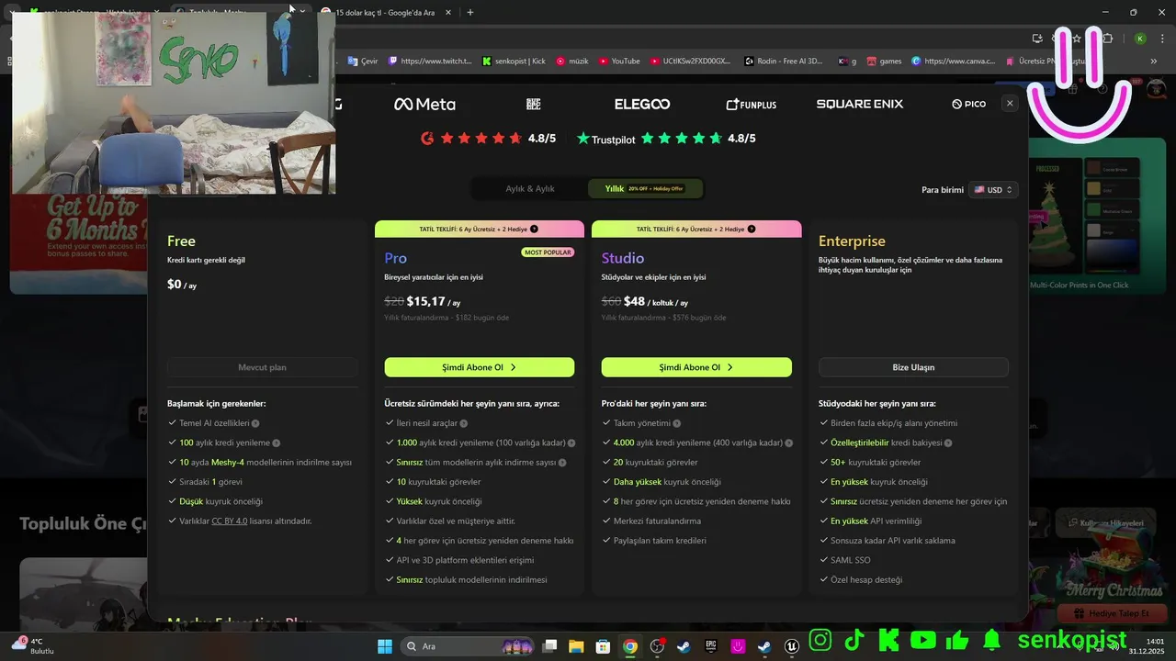Click info icon on Studio Tatil Teklifi banner
Viewport: 1176px width, 661px height.
click(x=752, y=229)
